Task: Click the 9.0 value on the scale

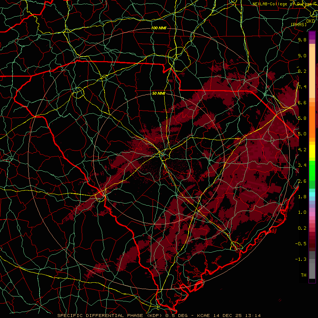Action: pyautogui.click(x=302, y=56)
